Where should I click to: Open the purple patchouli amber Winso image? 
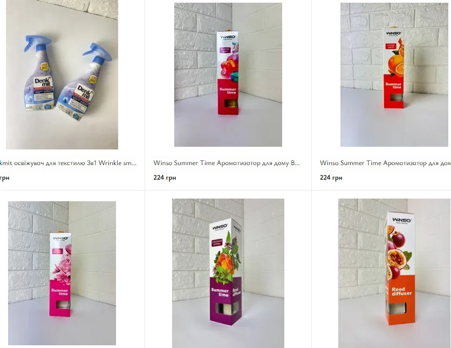coord(228,273)
